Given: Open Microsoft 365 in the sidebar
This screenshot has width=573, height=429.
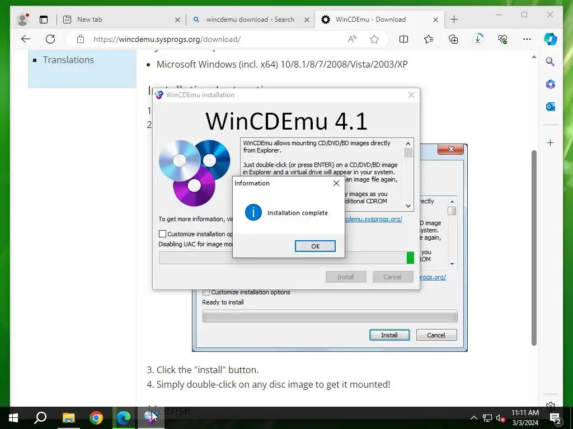Looking at the screenshot, I should tap(551, 84).
